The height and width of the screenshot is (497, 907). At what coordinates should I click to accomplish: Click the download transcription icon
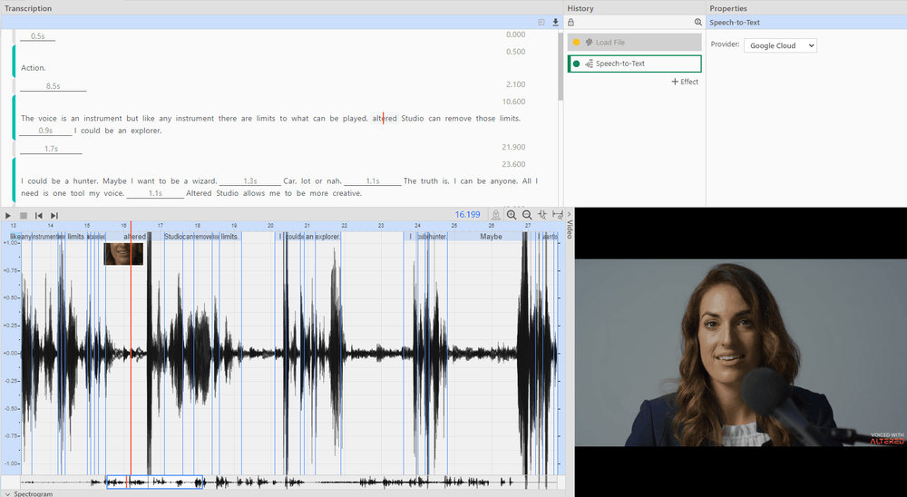click(555, 22)
